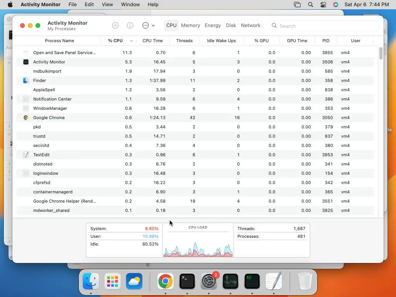Open the Window menu
The image size is (396, 297).
click(x=130, y=5)
